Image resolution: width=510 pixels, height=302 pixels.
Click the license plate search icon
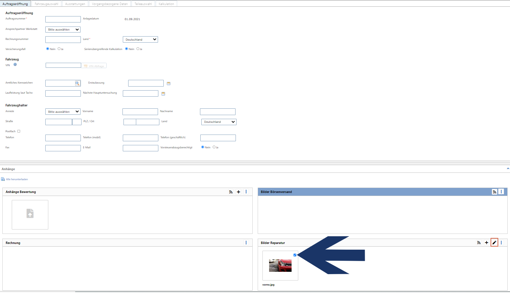coord(78,83)
